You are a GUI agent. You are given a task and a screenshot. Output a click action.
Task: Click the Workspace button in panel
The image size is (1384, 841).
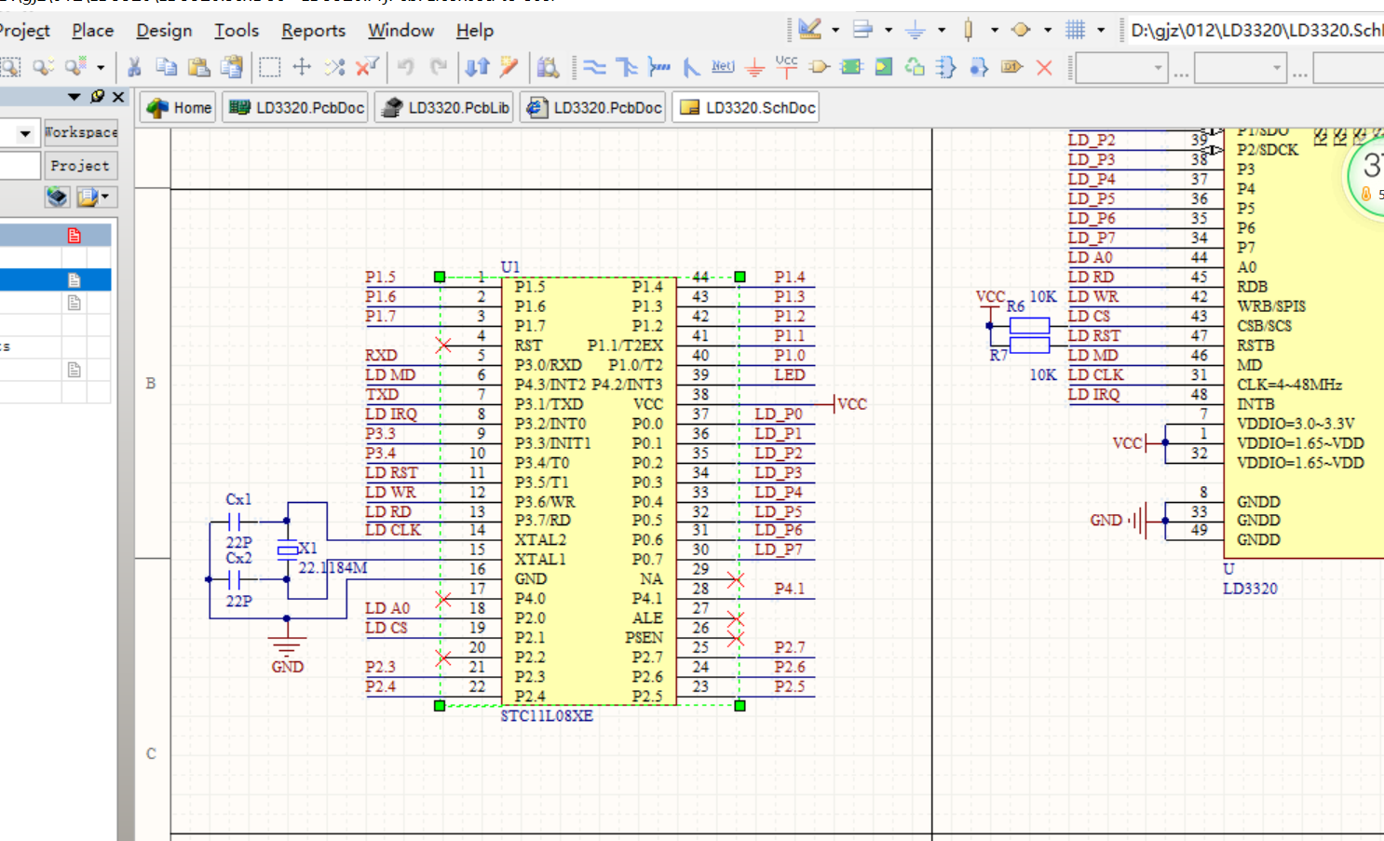pyautogui.click(x=81, y=132)
